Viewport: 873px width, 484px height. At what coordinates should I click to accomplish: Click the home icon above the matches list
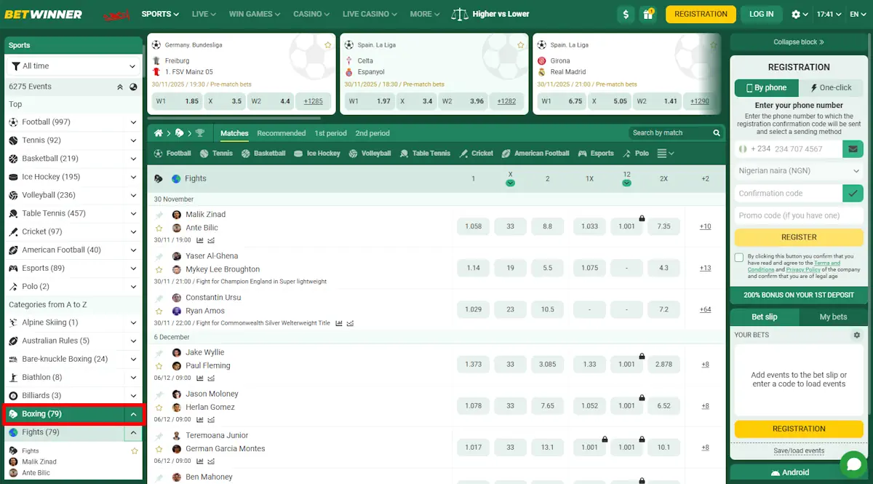[x=157, y=133]
